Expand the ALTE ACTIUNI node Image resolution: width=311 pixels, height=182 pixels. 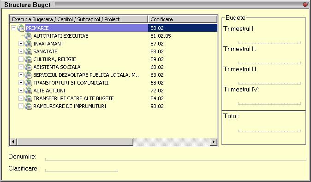21,90
